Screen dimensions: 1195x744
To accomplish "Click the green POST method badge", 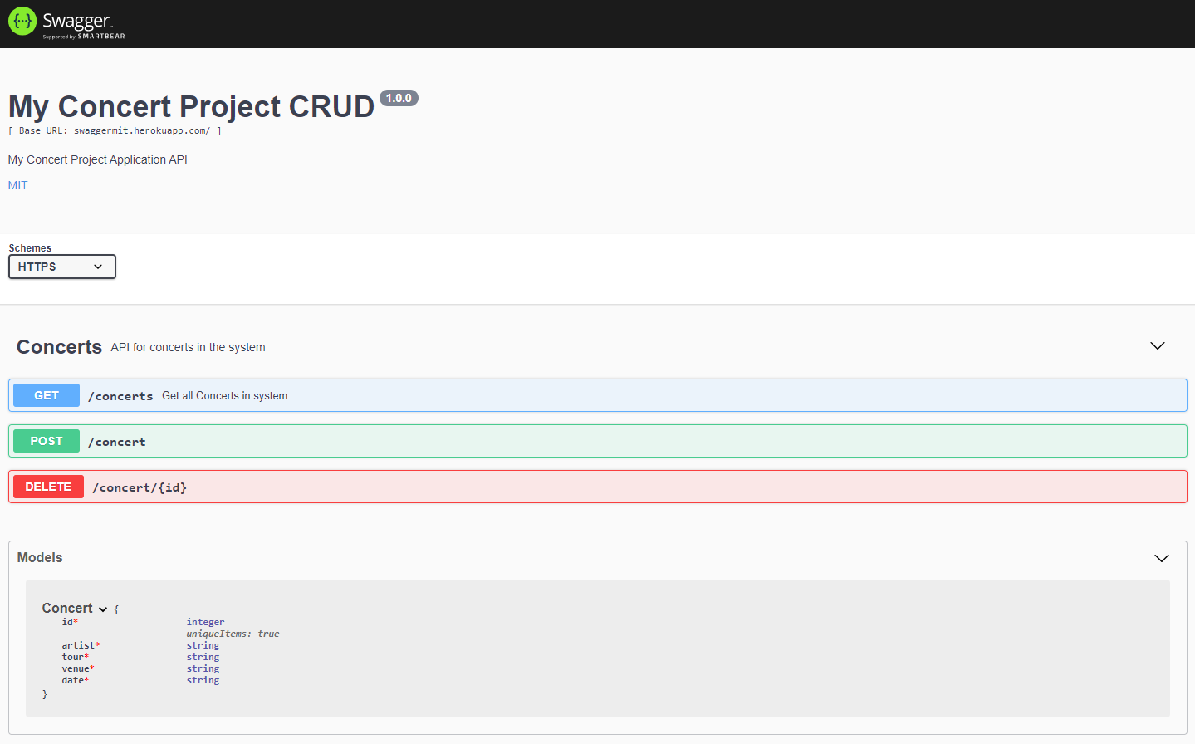I will [x=47, y=441].
